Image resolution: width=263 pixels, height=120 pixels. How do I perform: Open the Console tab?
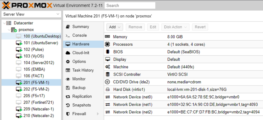click(x=83, y=35)
